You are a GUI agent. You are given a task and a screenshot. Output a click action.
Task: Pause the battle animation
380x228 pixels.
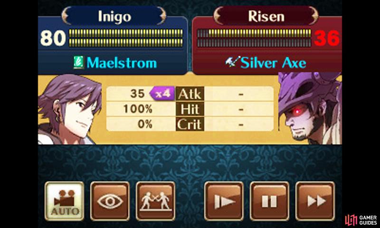(269, 201)
